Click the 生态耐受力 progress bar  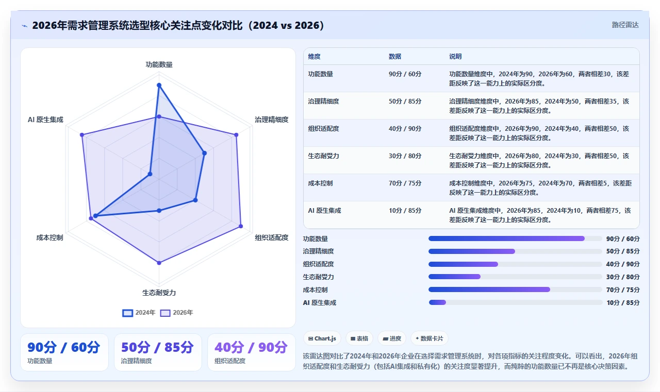(x=515, y=277)
